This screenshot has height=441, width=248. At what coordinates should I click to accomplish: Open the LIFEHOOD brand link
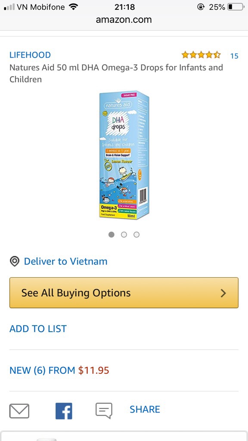[x=30, y=55]
